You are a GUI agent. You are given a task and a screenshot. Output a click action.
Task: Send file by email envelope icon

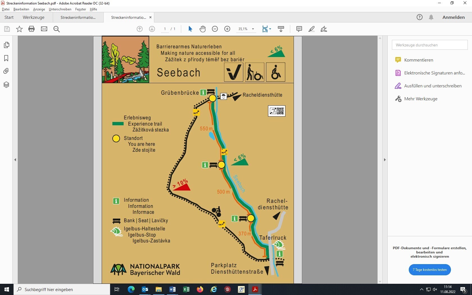point(44,29)
